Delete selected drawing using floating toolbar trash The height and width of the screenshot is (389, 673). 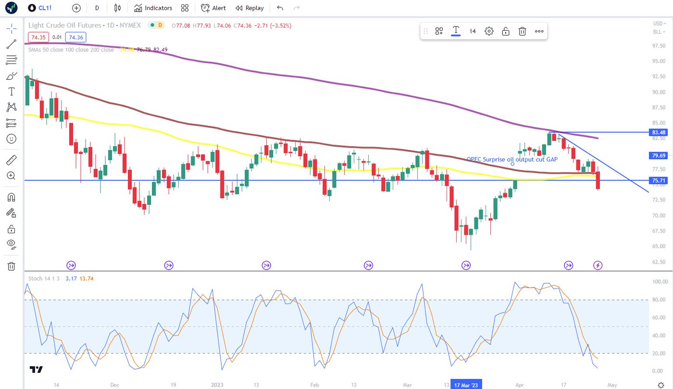522,31
